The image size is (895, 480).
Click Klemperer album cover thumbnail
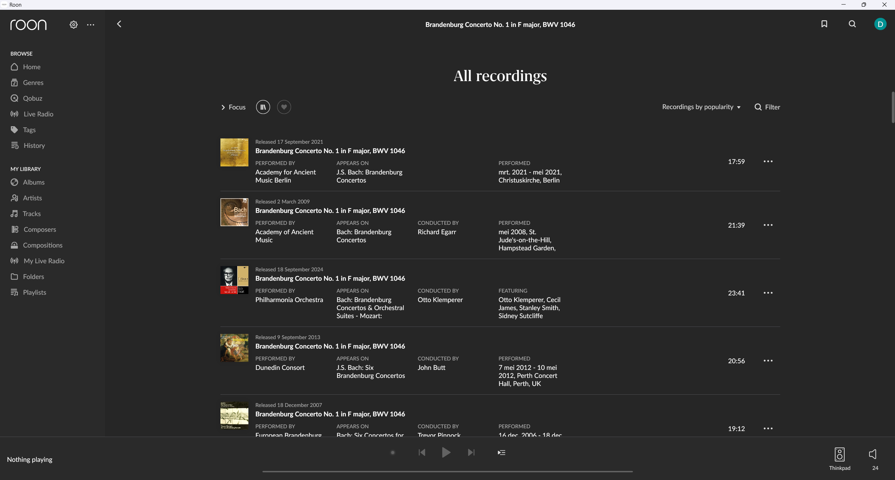[234, 280]
